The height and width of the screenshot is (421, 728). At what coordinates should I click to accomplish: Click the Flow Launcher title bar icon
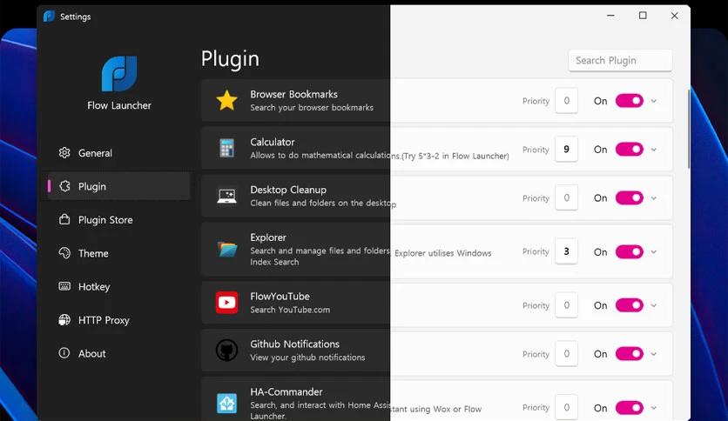[x=49, y=17]
